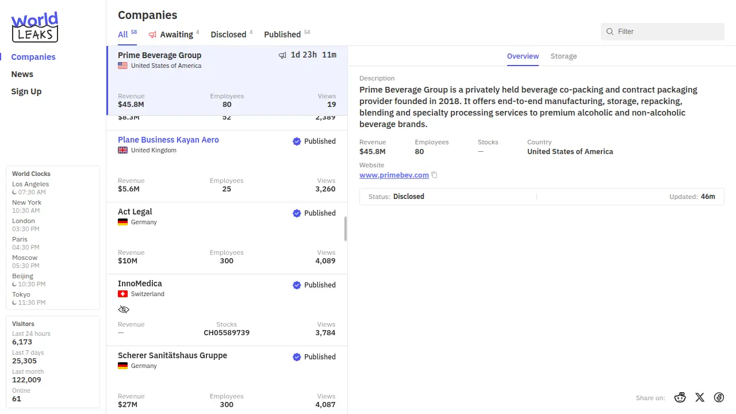Share on Reddit via the Reddit icon
Viewport: 736px width, 414px height.
tap(680, 397)
